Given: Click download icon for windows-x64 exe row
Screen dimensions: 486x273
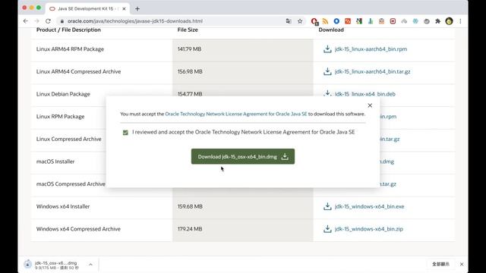Looking at the screenshot, I should click(x=327, y=206).
